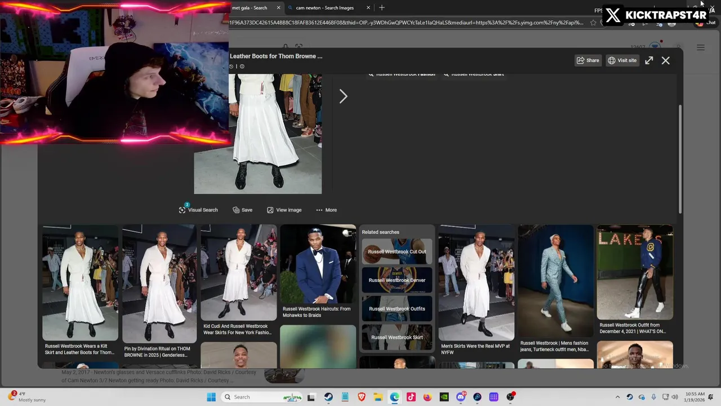The height and width of the screenshot is (406, 721).
Task: Click the View image button
Action: (284, 210)
